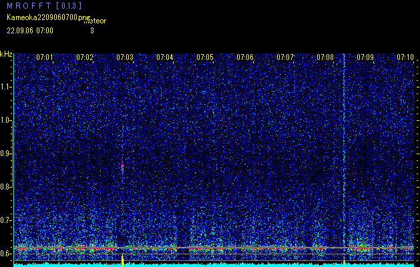Image resolution: width=420 pixels, height=267 pixels.
Task: Click the 07:08 time axis label
Action: [x=325, y=57]
